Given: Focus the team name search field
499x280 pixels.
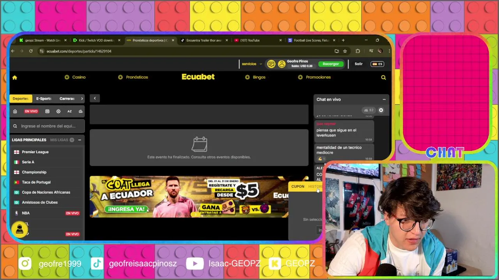Looking at the screenshot, I should pyautogui.click(x=48, y=126).
